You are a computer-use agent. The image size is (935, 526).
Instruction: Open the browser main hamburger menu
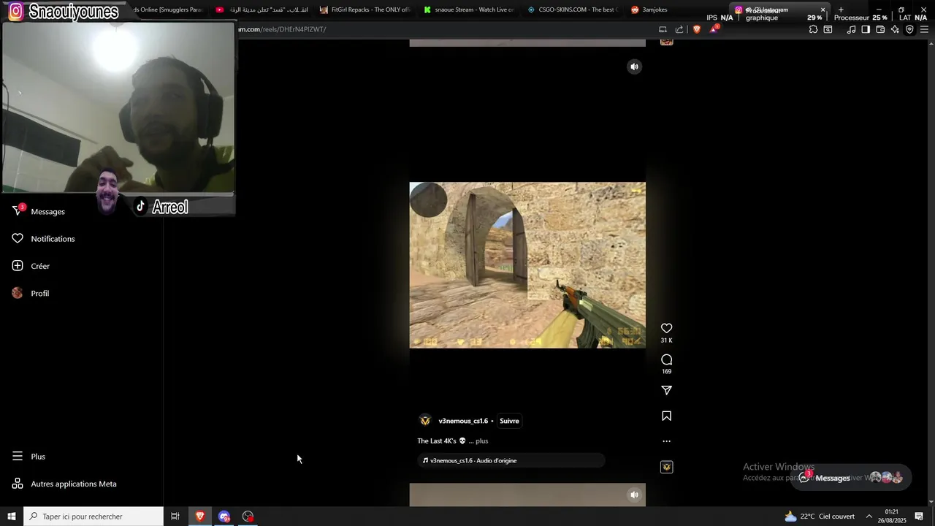(924, 29)
